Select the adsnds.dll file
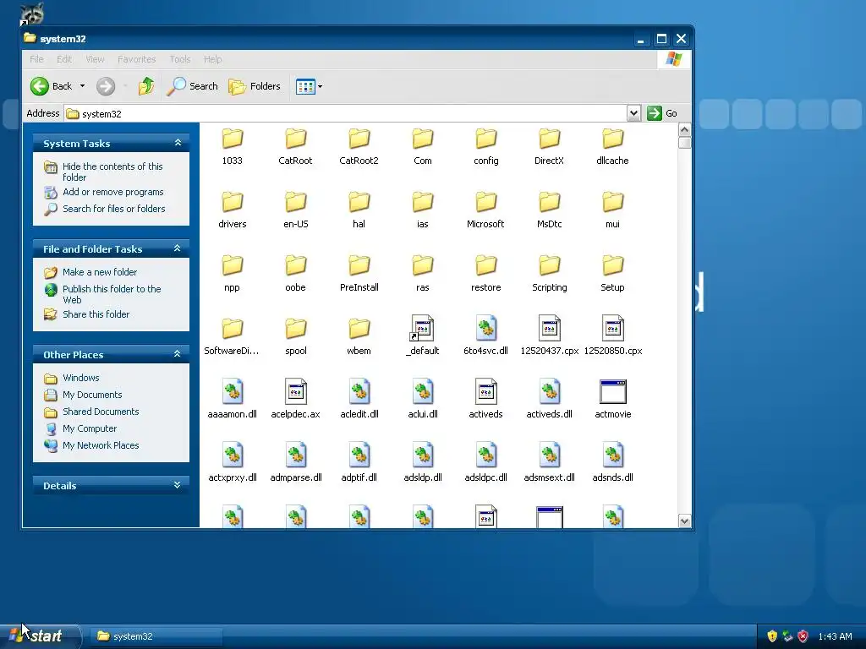 click(x=612, y=463)
